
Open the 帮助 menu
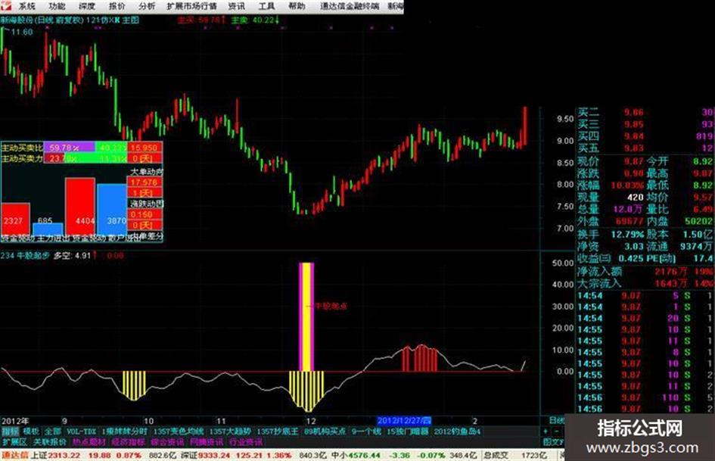coord(297,6)
